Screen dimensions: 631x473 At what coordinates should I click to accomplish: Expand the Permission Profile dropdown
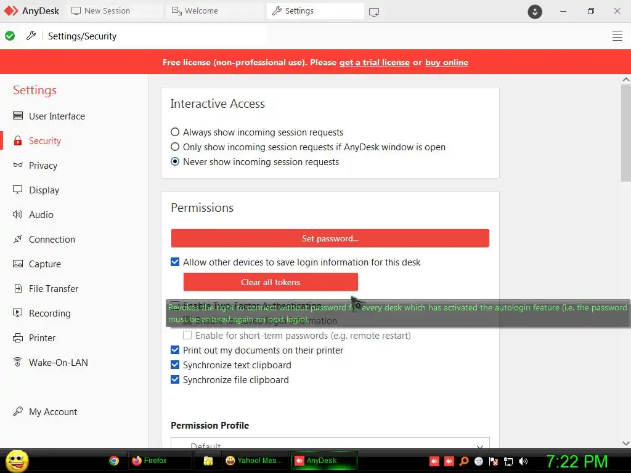(x=330, y=443)
